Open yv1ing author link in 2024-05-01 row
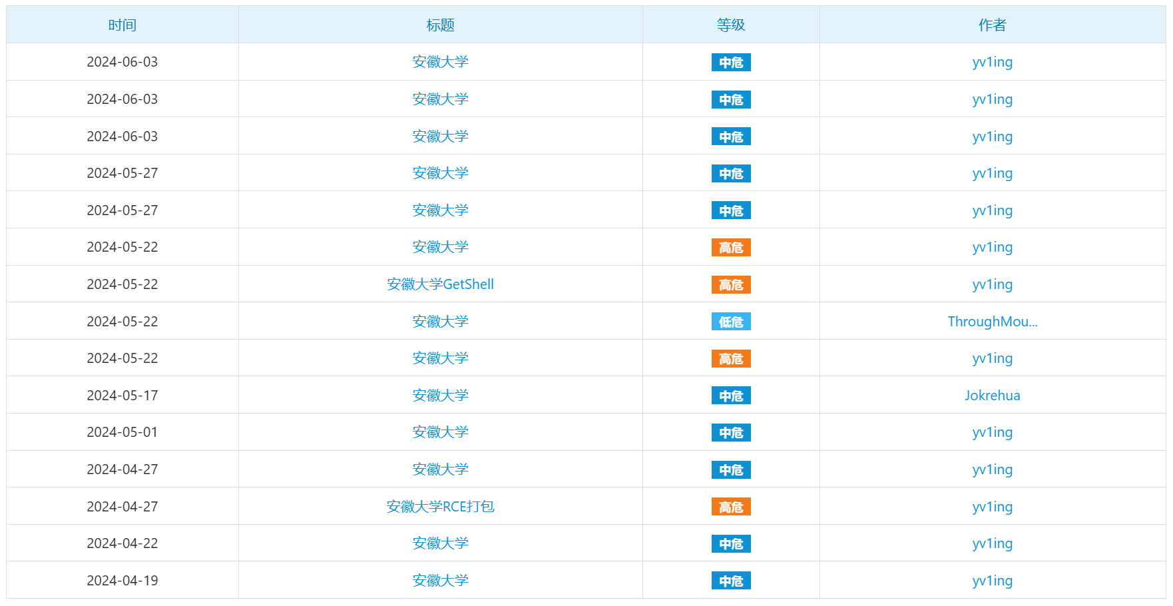The width and height of the screenshot is (1173, 606). (x=992, y=433)
